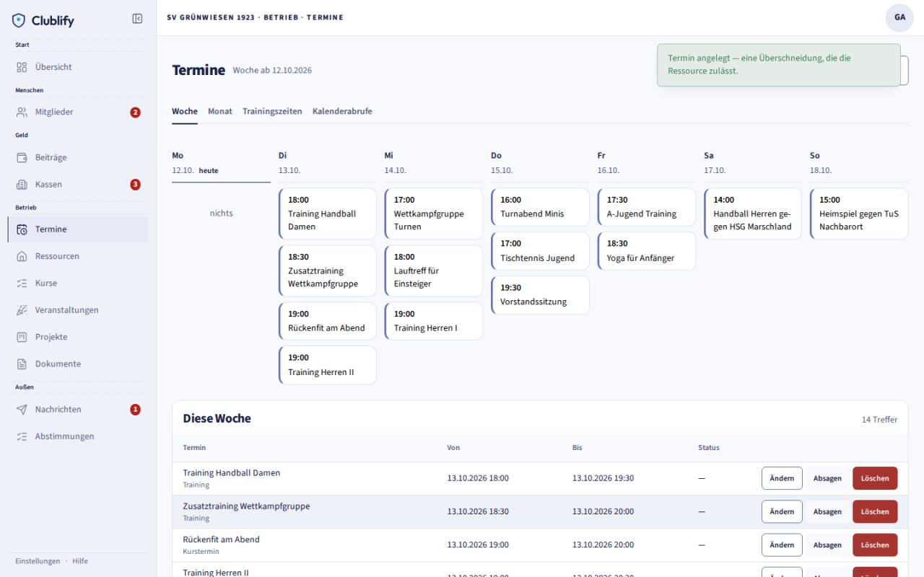This screenshot has width=924, height=577.
Task: Open the GA user avatar menu
Action: [899, 17]
